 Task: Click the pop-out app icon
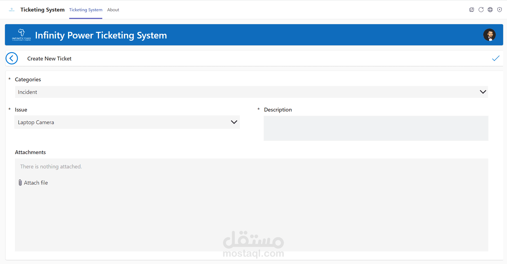472,10
